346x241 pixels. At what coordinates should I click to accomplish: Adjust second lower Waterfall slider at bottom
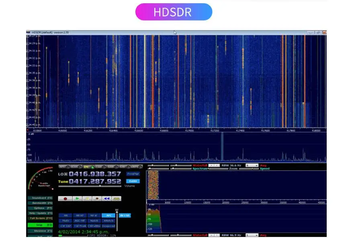click(x=181, y=235)
